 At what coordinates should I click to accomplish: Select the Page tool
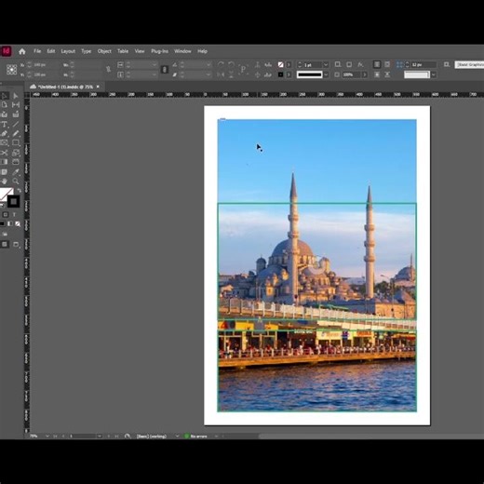click(4, 105)
